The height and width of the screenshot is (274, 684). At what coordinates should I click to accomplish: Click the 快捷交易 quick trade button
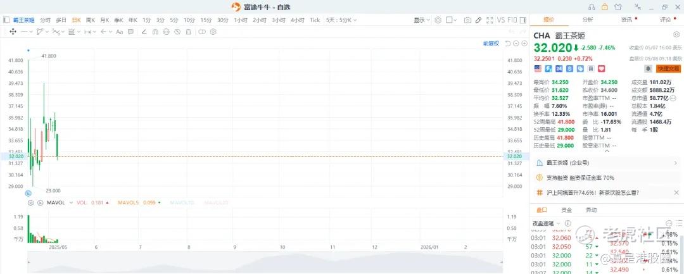668,69
